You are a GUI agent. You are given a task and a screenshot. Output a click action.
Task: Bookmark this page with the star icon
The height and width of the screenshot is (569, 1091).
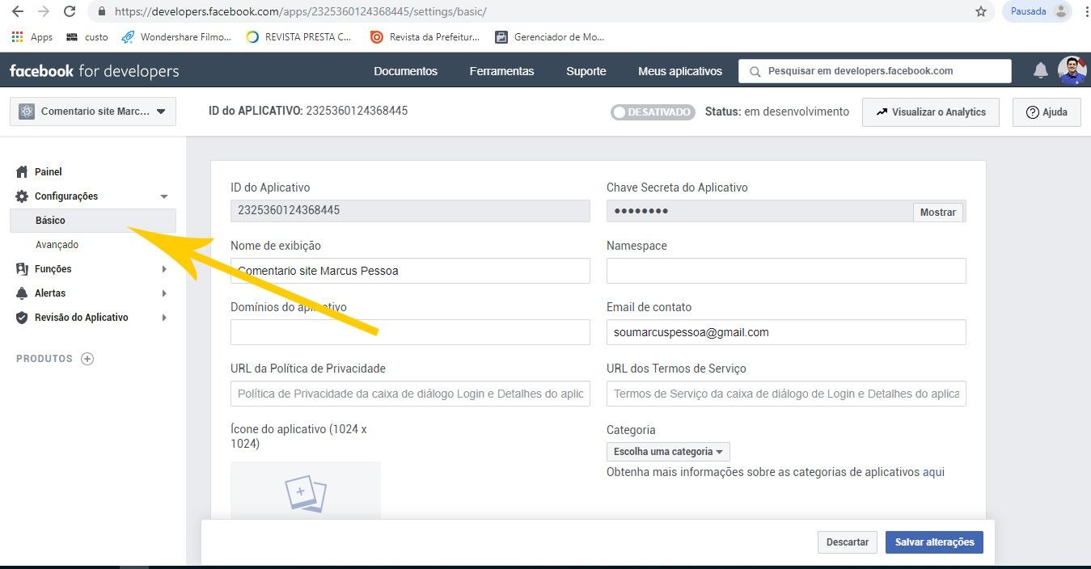981,11
